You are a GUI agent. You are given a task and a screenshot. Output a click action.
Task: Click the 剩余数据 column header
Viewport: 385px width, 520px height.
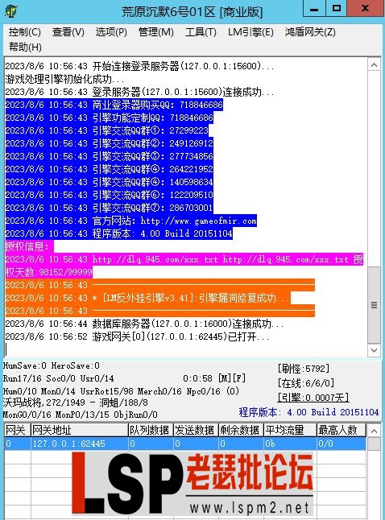coord(241,430)
